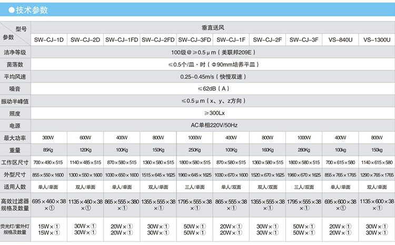The height and width of the screenshot is (245, 395).
Task: Click the SW-CJ-3FD model header
Action: tap(194, 40)
